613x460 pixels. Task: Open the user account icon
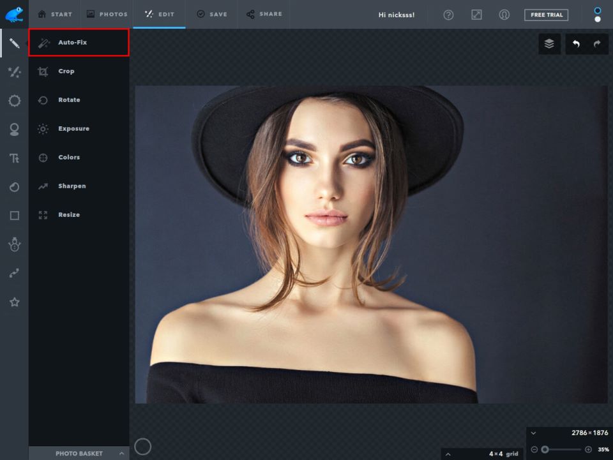tap(504, 15)
